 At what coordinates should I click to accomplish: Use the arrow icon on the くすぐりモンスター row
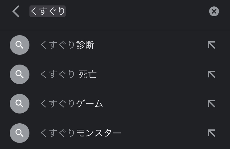coord(211,133)
